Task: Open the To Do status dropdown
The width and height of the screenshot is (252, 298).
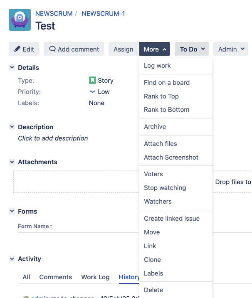Action: pos(192,49)
